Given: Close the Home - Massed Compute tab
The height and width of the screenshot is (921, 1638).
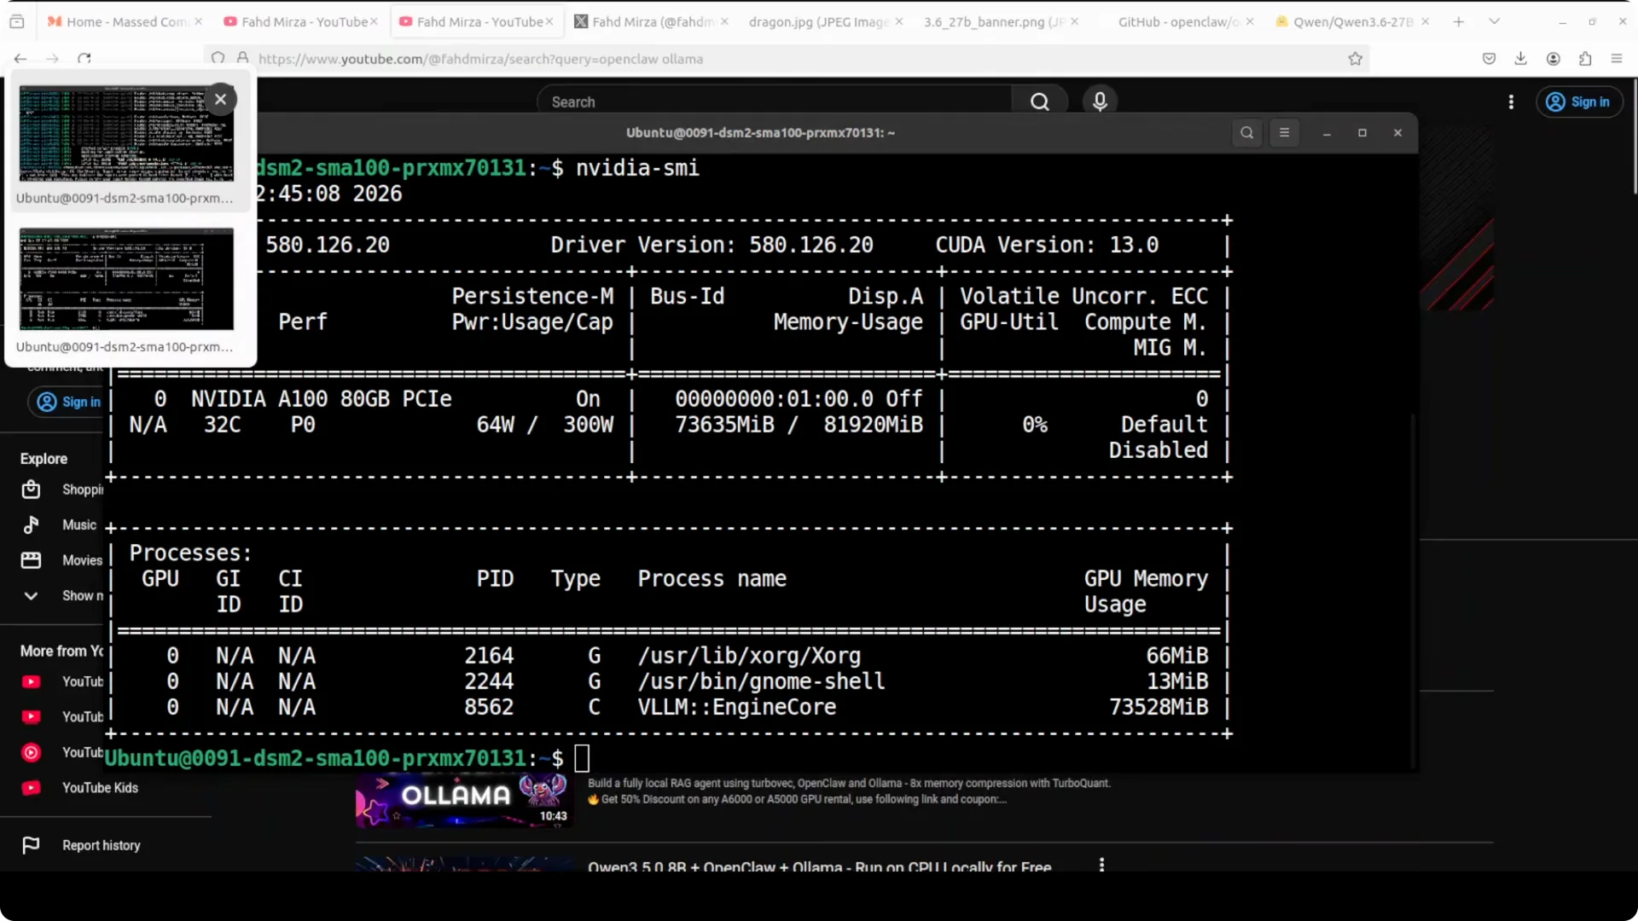Looking at the screenshot, I should coord(199,21).
